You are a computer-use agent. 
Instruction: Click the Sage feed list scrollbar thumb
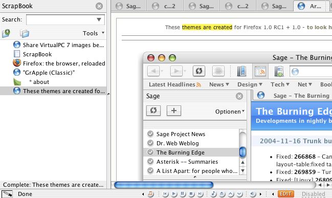[x=242, y=152]
